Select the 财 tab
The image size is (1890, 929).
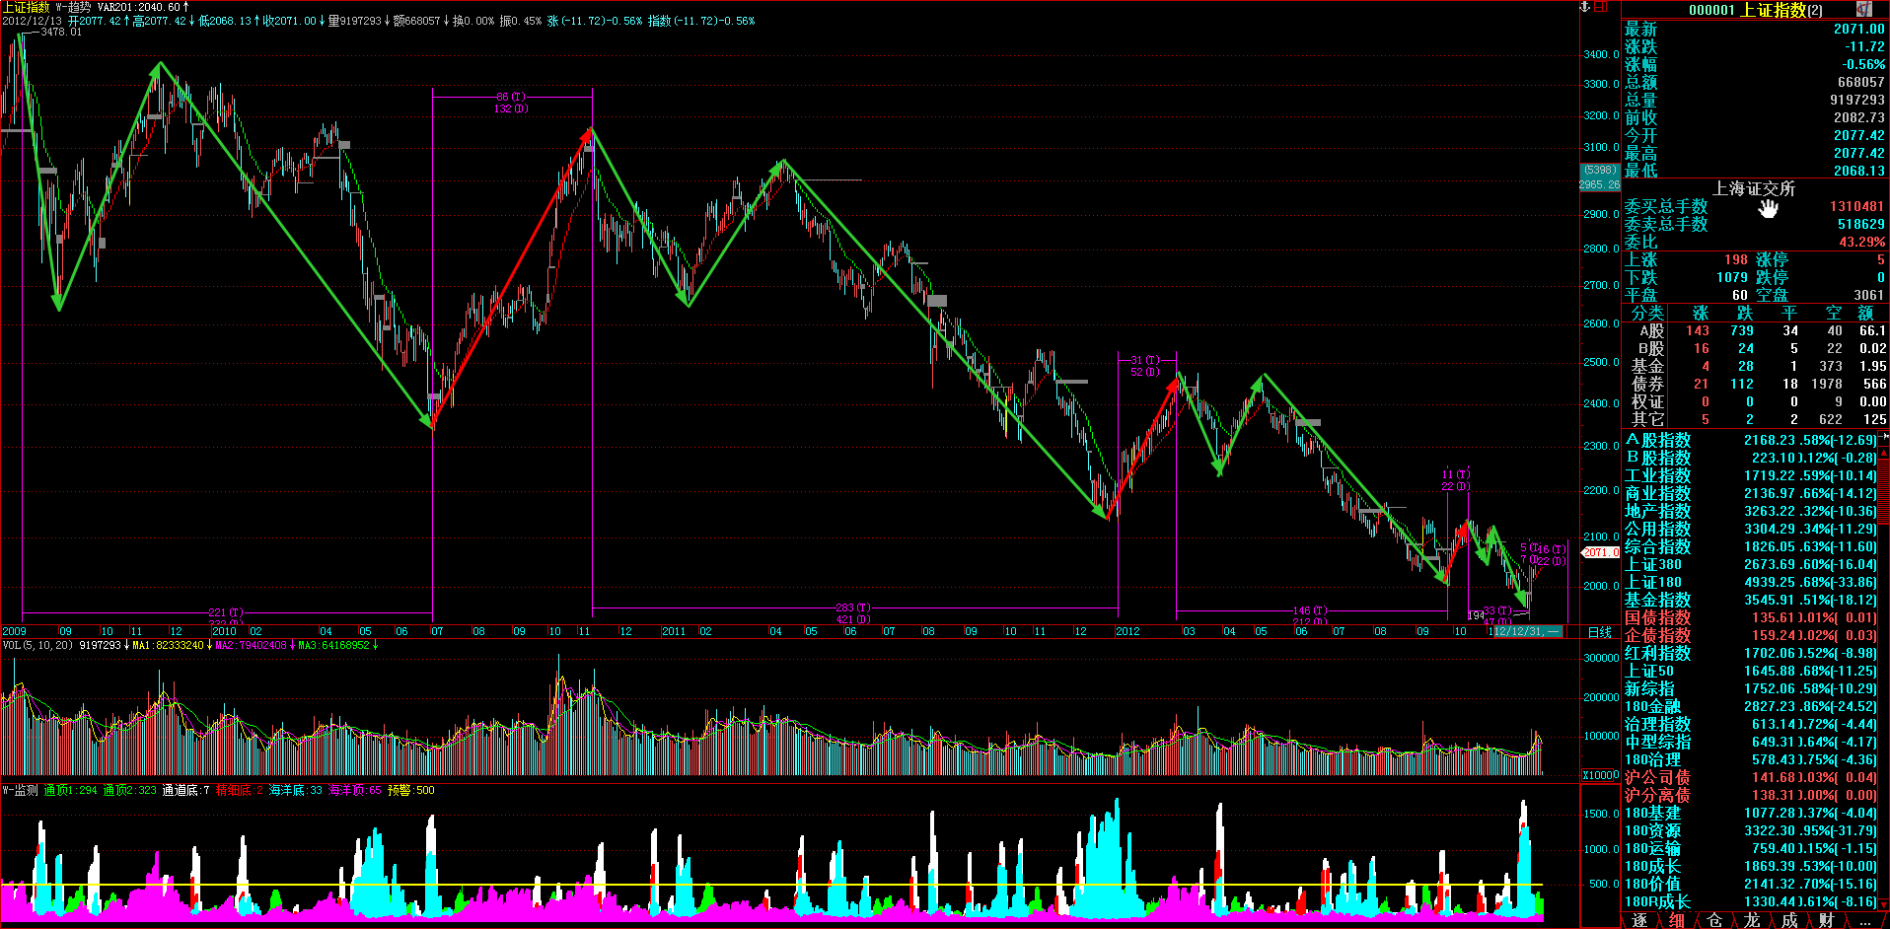tap(1827, 920)
